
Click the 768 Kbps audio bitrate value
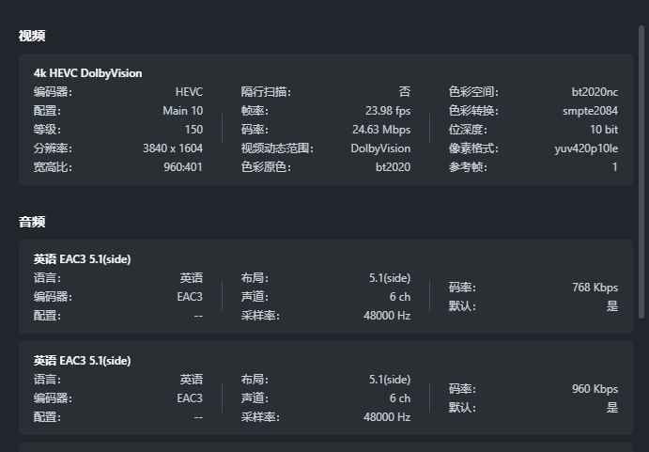[x=595, y=288]
